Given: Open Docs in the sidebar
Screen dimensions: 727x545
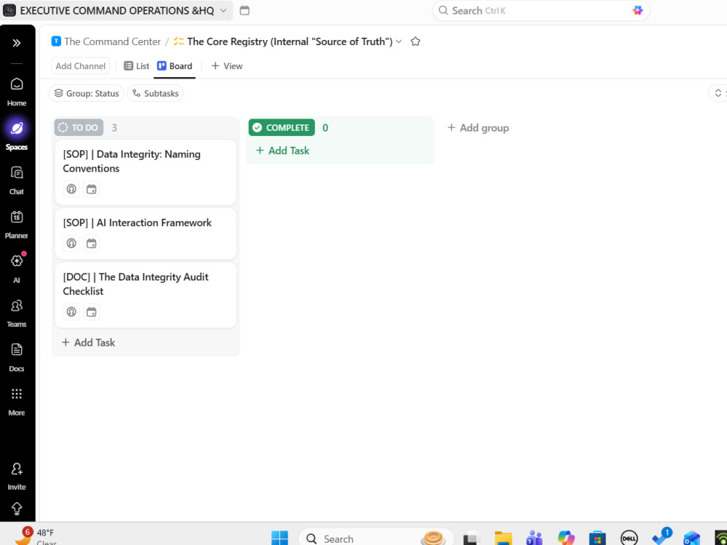Looking at the screenshot, I should [x=17, y=357].
